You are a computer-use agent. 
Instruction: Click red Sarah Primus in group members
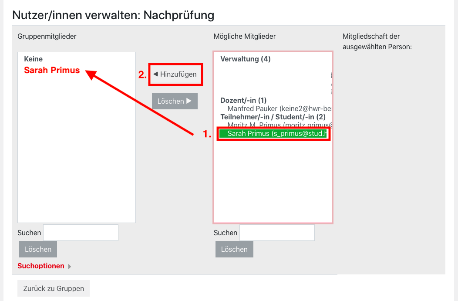tap(52, 70)
